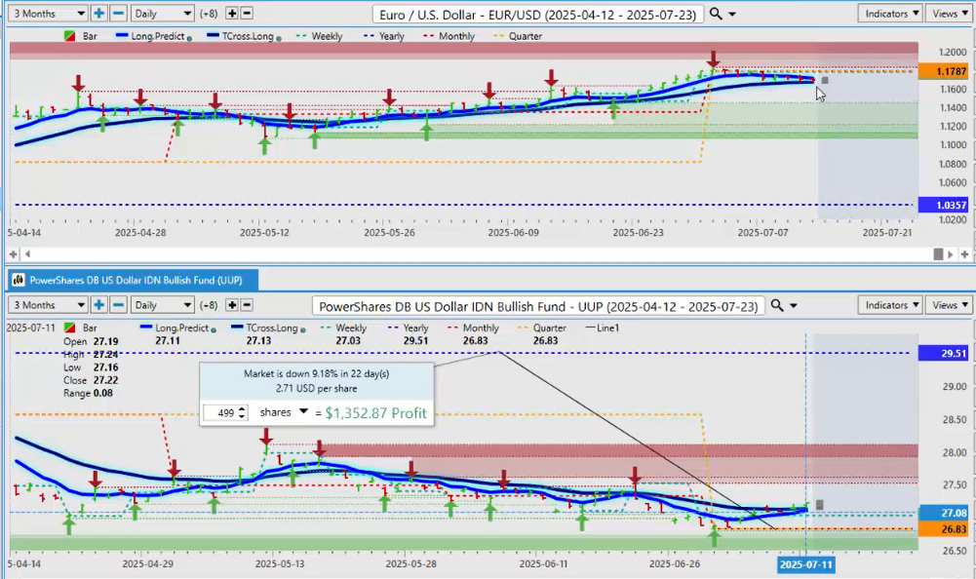Click zoom-in plus button on UUP chart
The image size is (976, 579).
pyautogui.click(x=99, y=305)
